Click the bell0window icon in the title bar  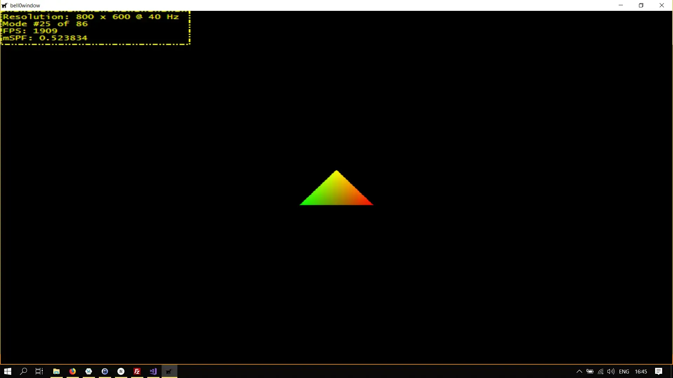[x=5, y=5]
